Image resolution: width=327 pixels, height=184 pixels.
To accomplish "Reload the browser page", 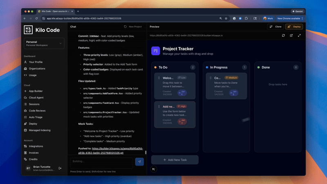I will point(36,18).
